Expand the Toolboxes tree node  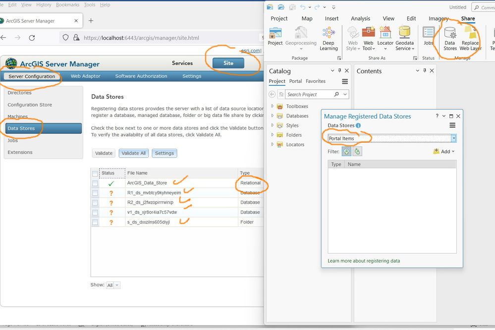273,106
